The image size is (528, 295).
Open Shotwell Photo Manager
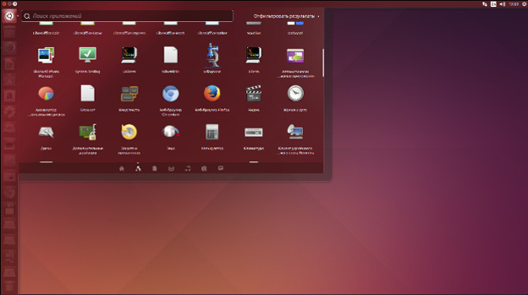46,56
